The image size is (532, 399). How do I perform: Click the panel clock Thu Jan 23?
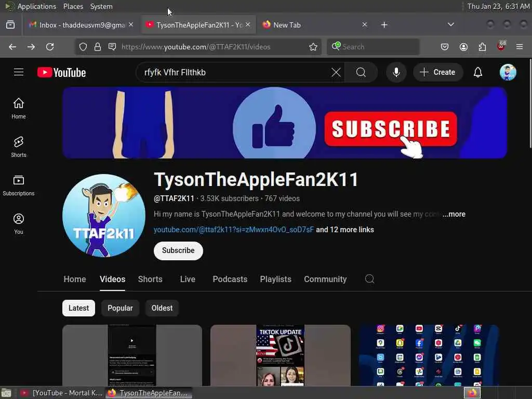tap(498, 6)
